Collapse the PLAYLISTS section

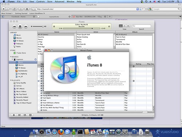pos(11,80)
